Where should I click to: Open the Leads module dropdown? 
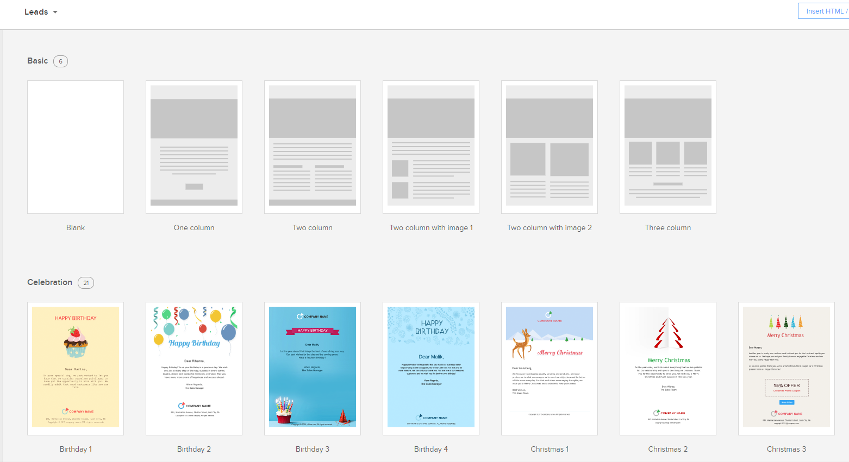click(41, 12)
